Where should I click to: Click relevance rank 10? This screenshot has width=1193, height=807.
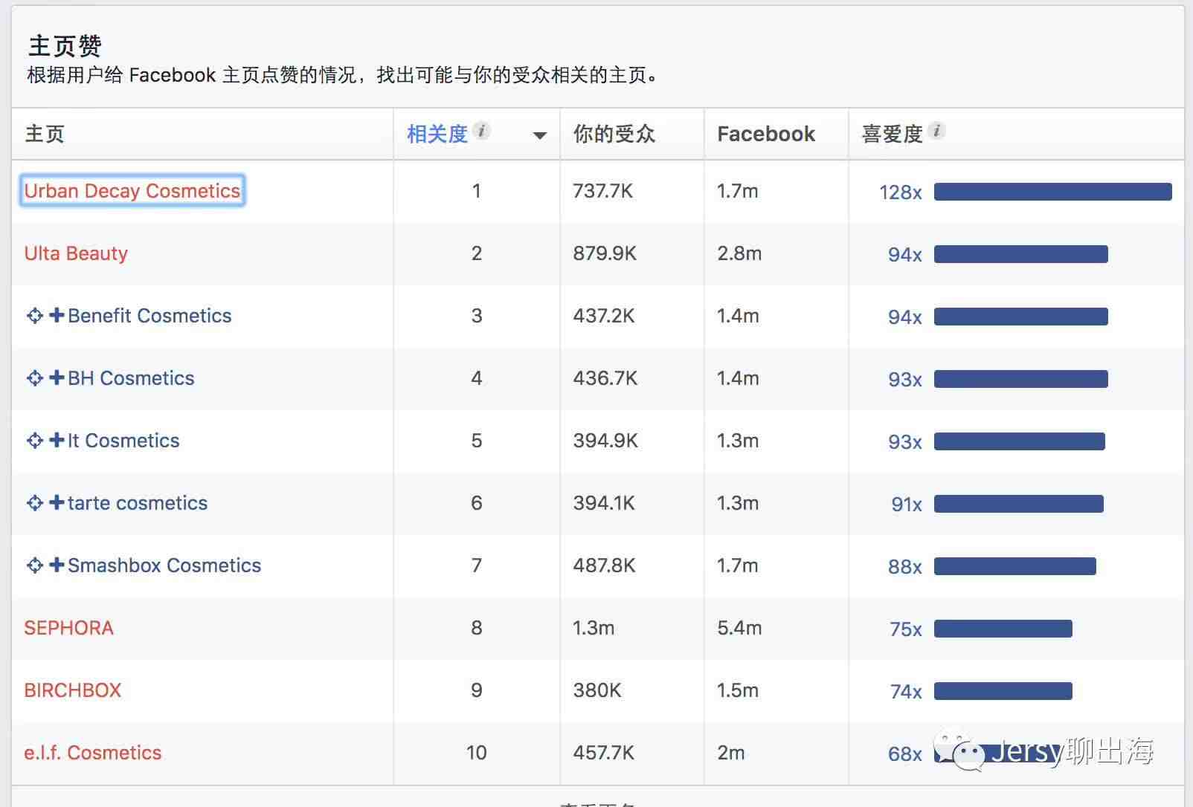click(477, 753)
